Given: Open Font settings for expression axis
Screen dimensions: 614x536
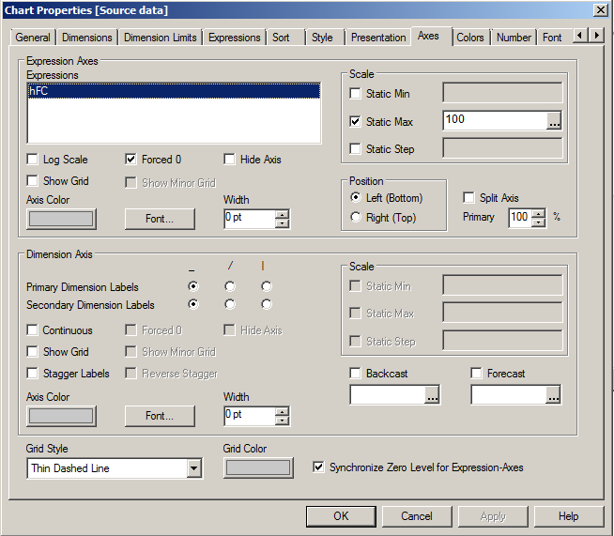Looking at the screenshot, I should [x=160, y=219].
